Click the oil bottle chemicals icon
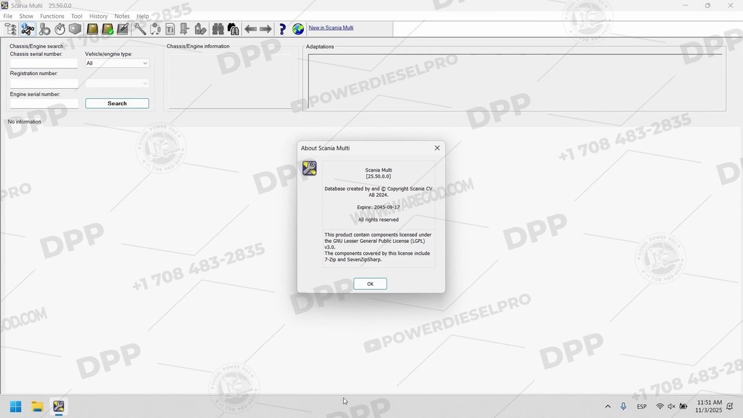The height and width of the screenshot is (418, 743). pos(200,28)
